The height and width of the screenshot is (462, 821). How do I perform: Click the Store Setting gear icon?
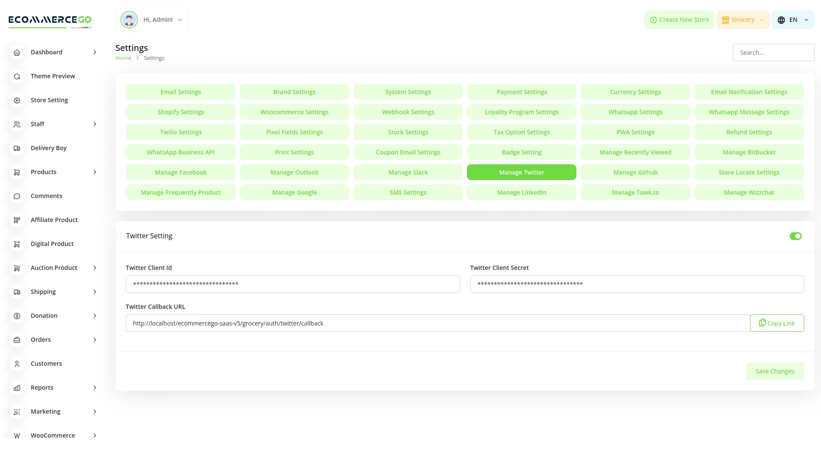[x=17, y=100]
